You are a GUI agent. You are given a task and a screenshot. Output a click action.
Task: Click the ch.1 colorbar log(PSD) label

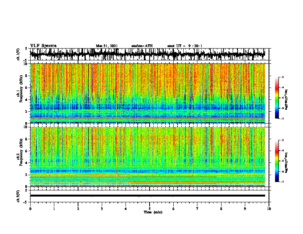287,100
